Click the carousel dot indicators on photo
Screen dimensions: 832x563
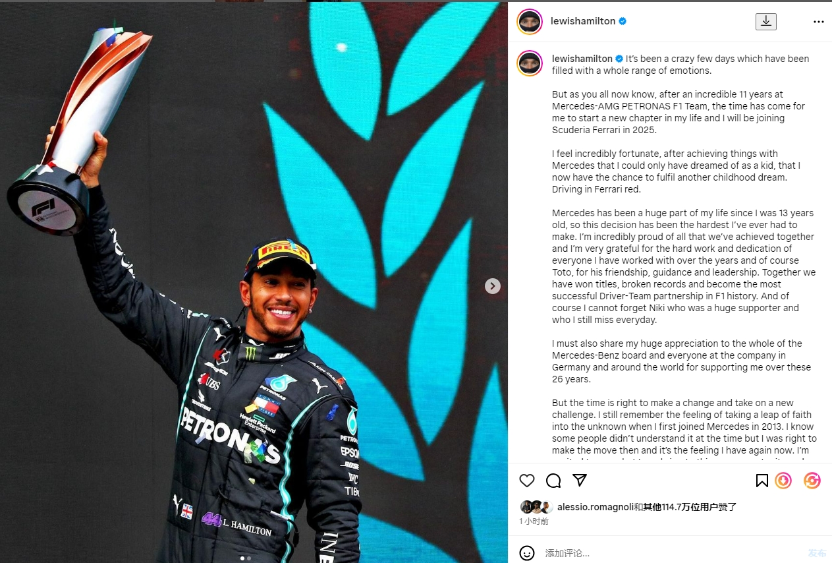pos(246,558)
